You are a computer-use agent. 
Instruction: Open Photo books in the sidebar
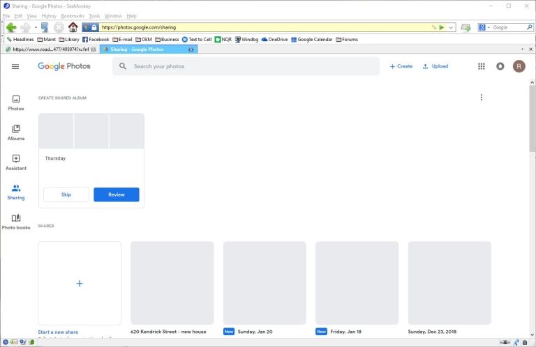(16, 222)
